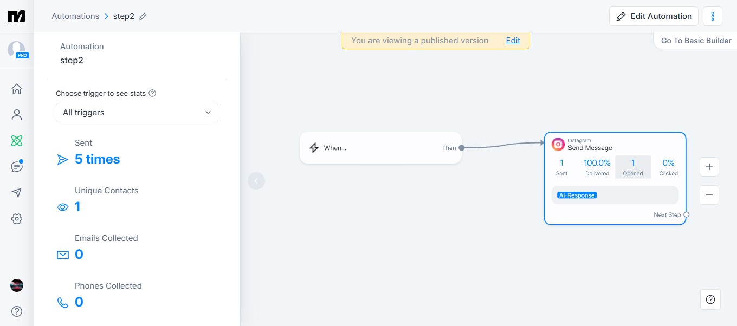The width and height of the screenshot is (737, 326).
Task: Open Settings gear icon in sidebar
Action: (17, 219)
